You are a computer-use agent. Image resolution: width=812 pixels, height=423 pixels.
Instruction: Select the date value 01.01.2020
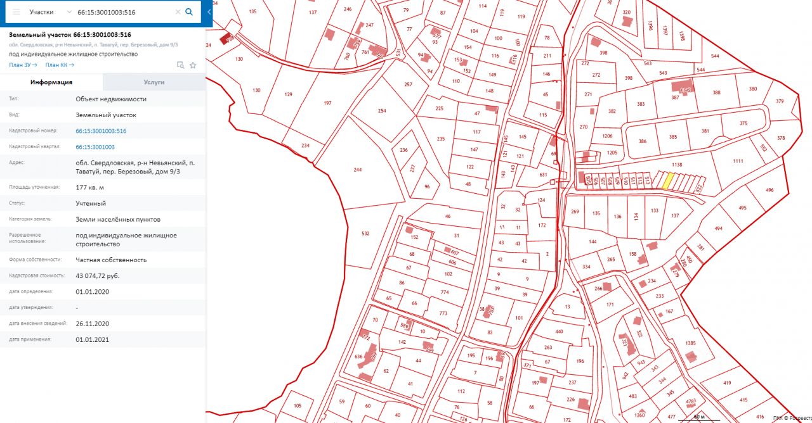pos(93,292)
